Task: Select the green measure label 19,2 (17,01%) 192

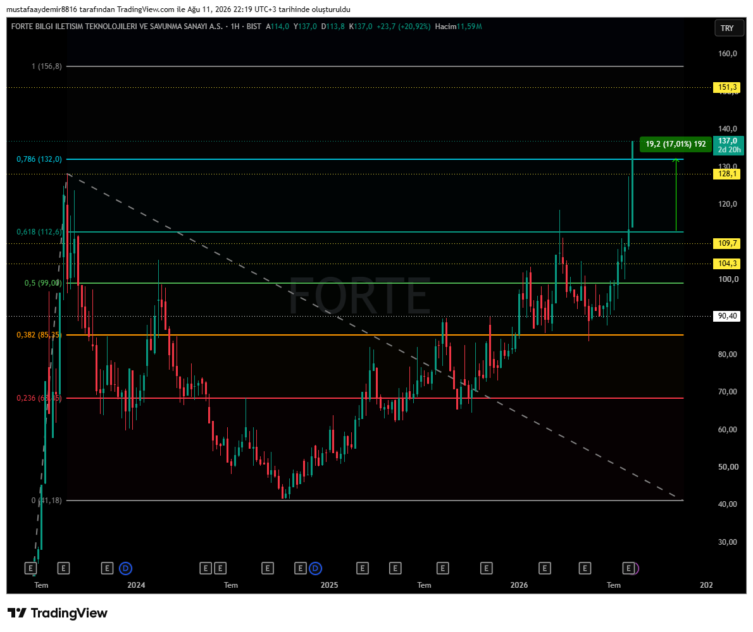Action: [x=676, y=144]
